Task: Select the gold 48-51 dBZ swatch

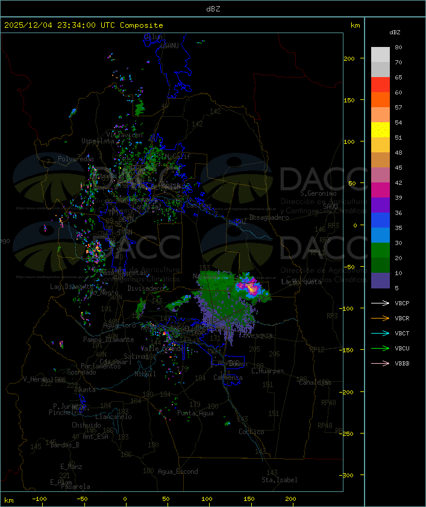Action: (x=380, y=145)
